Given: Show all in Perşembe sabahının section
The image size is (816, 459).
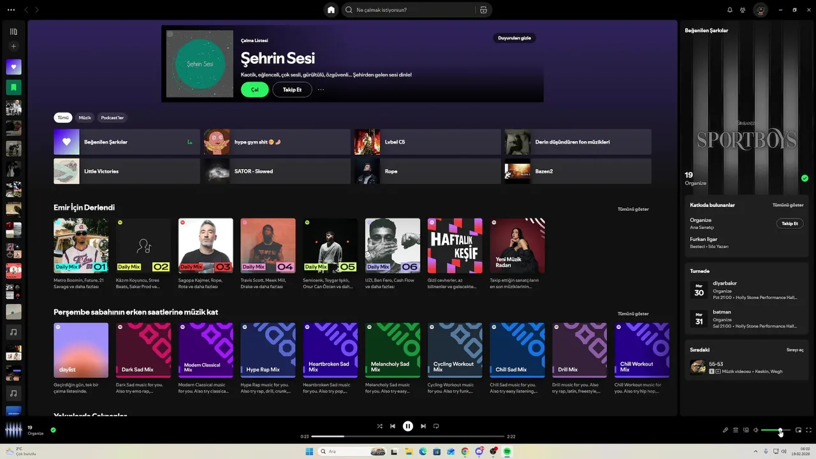Looking at the screenshot, I should click(633, 314).
